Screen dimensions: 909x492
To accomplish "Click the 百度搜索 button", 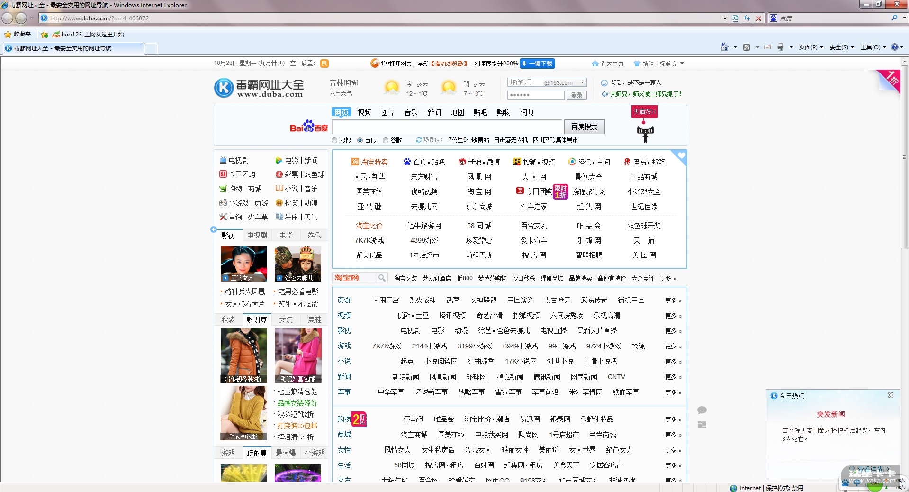I will 584,127.
